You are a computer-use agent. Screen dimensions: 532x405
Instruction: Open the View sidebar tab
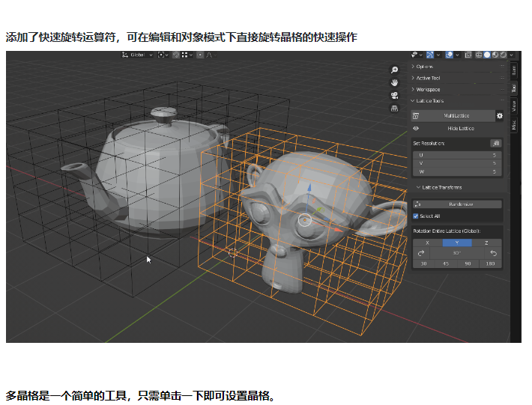[514, 106]
